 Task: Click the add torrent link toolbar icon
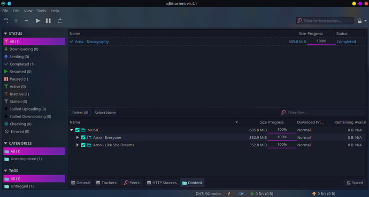pyautogui.click(x=6, y=21)
